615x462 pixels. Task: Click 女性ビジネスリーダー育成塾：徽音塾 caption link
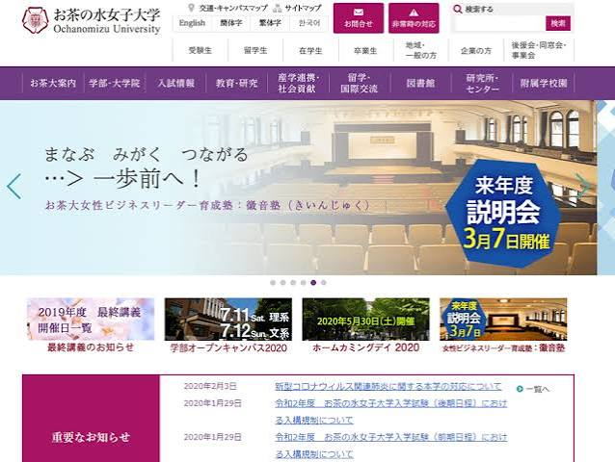503,347
